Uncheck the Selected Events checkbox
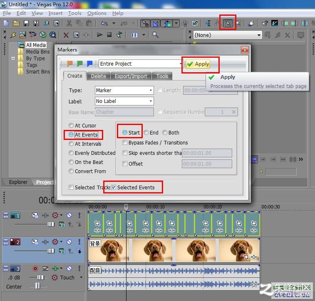Viewport: 315px width, 301px height. point(114,187)
